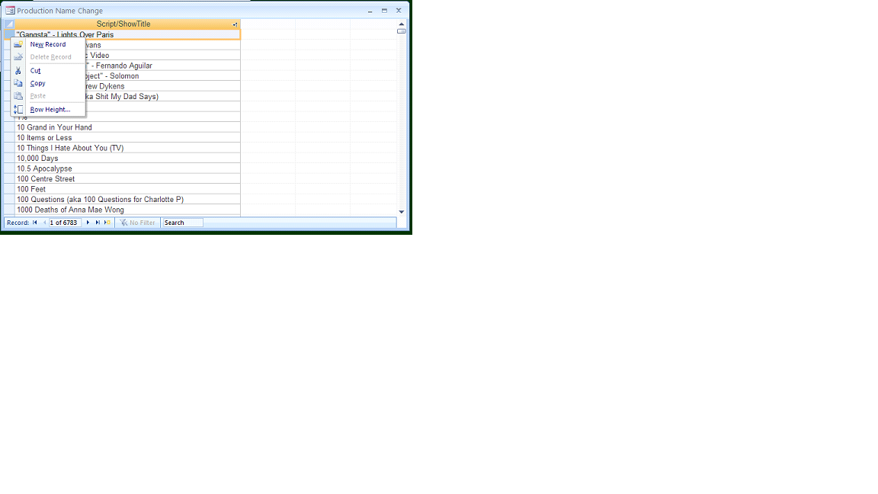Click 10 Things I Hate About You (TV)
The width and height of the screenshot is (878, 494).
point(128,148)
